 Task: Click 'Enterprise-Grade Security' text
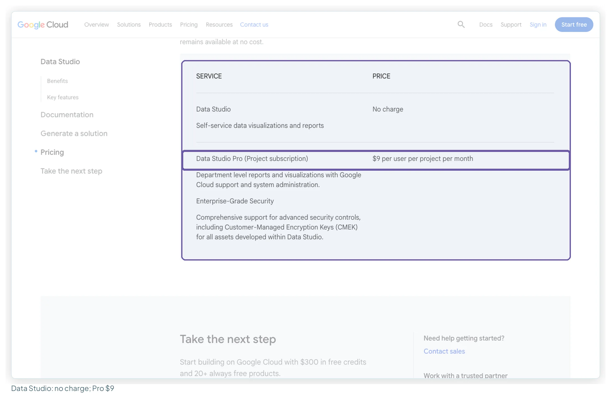click(235, 201)
